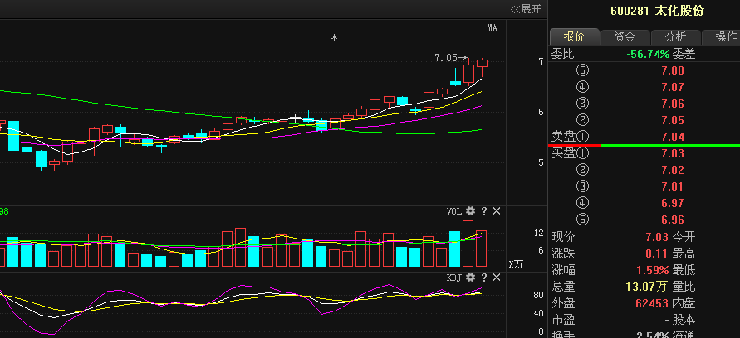Select sell level 5 price 7.08
740x338 pixels.
click(672, 70)
